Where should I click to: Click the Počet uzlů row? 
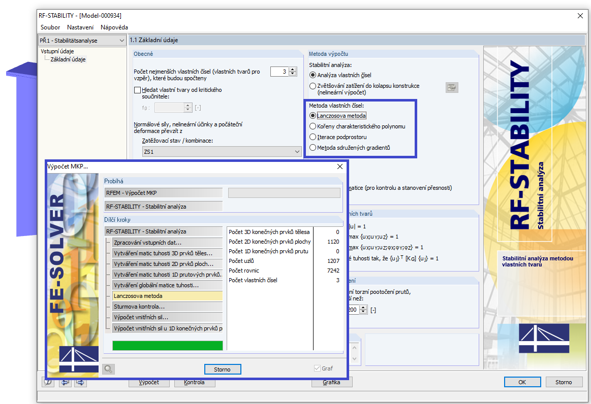click(x=284, y=261)
